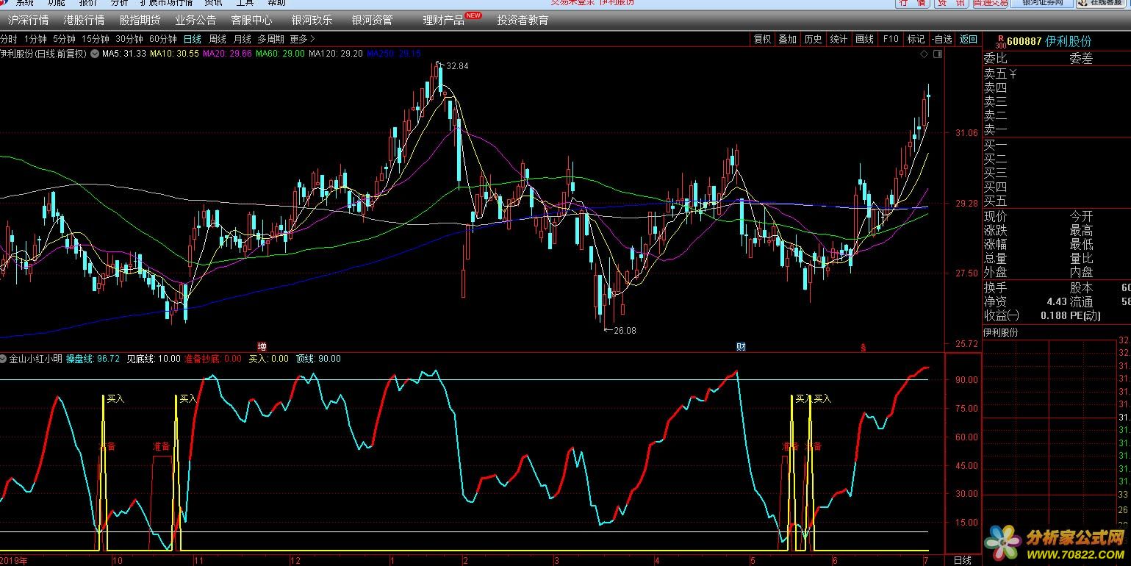Expand 更多 period options

pos(302,39)
